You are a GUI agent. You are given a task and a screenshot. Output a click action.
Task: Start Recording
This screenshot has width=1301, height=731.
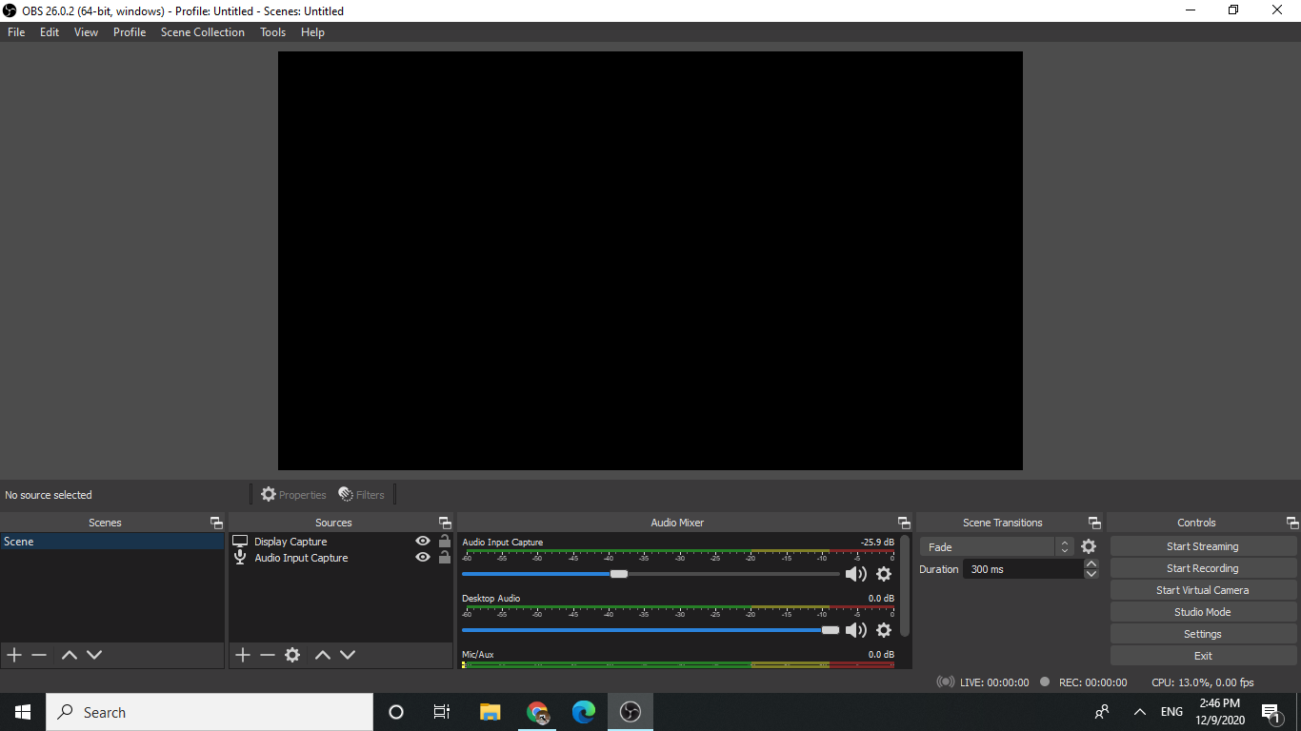pyautogui.click(x=1203, y=567)
